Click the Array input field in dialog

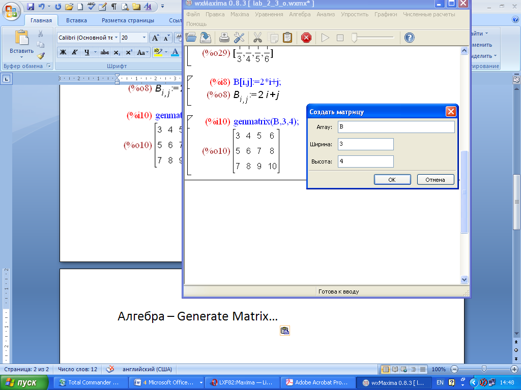(x=396, y=127)
